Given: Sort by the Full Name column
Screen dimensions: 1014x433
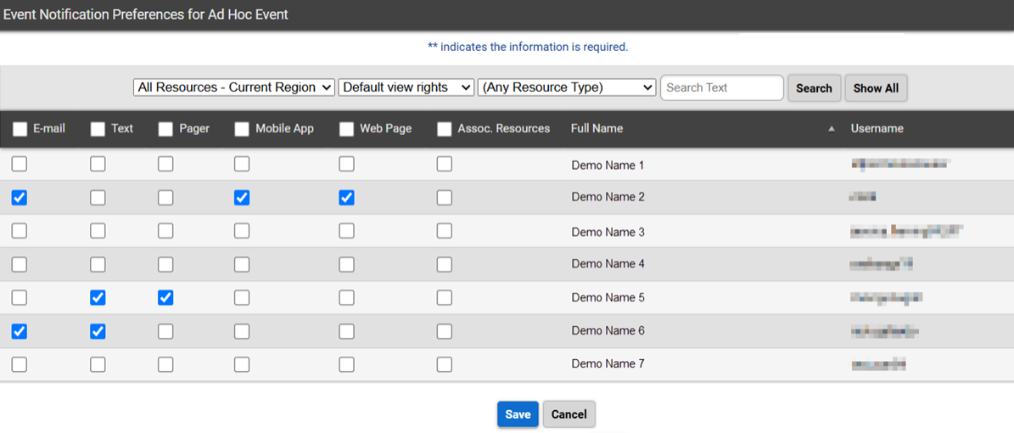Looking at the screenshot, I should click(x=597, y=128).
